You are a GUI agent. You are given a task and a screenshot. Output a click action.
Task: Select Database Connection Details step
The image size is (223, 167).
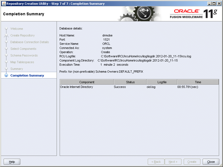pyautogui.click(x=30, y=42)
